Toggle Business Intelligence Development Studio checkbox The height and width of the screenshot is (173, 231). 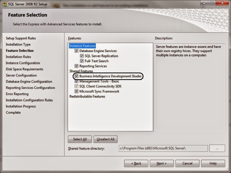(76, 76)
